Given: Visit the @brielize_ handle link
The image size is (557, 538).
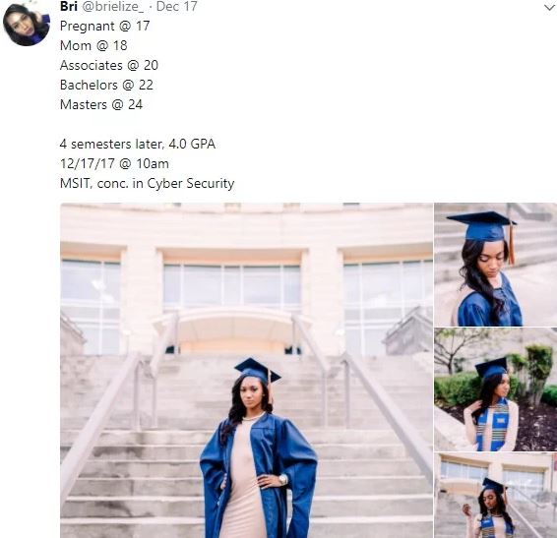Looking at the screenshot, I should coord(113,7).
